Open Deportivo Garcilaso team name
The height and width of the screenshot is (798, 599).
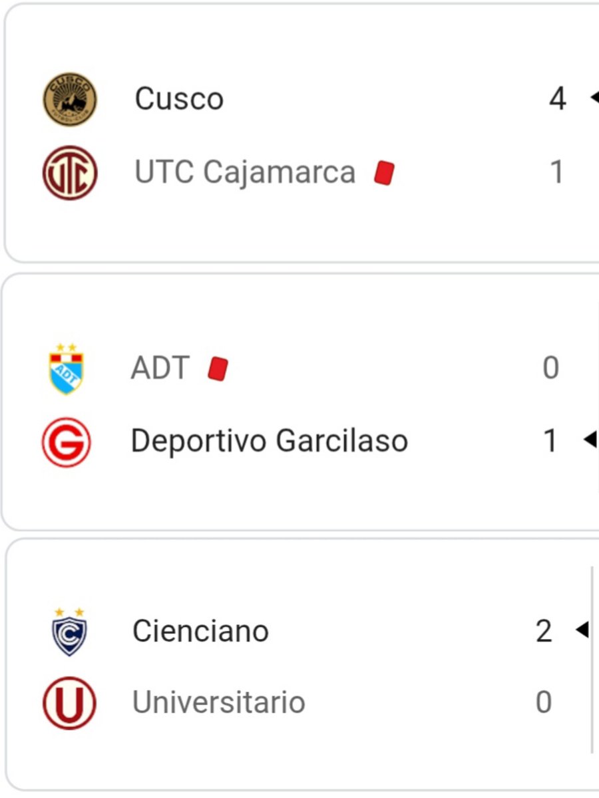270,441
